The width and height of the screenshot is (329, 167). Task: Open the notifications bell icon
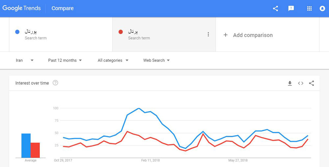tap(322, 9)
